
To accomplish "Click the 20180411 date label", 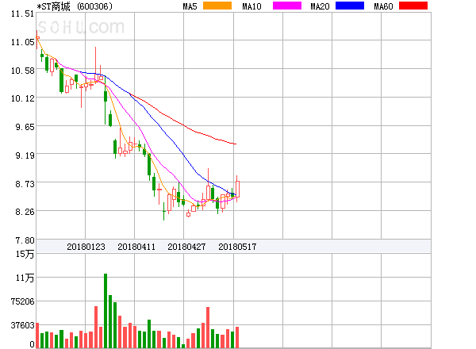I will [x=136, y=247].
